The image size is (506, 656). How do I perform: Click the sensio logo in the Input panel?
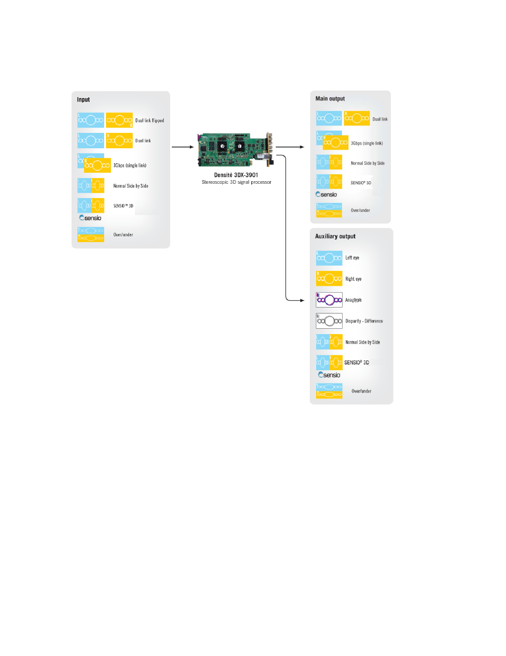click(x=90, y=218)
